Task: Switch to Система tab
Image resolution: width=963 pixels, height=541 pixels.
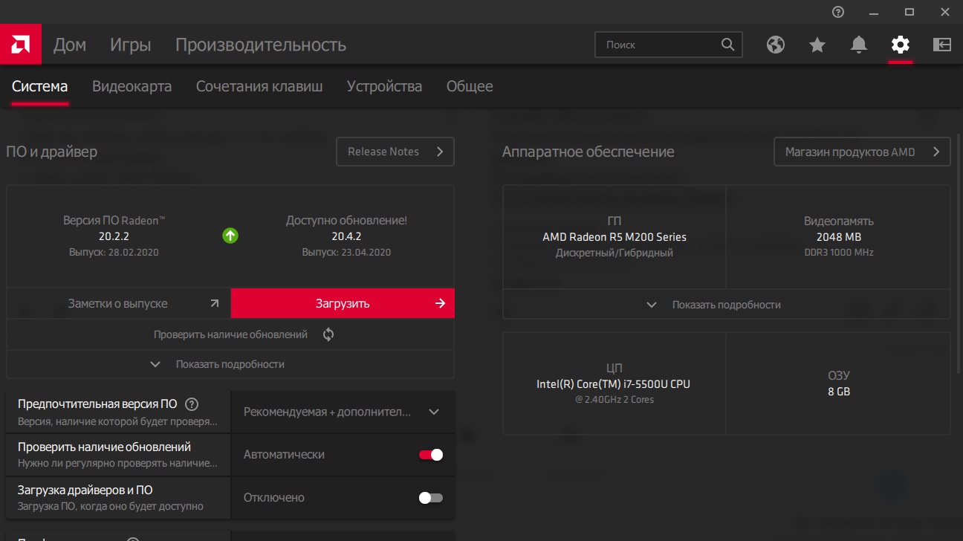Action: pos(39,86)
